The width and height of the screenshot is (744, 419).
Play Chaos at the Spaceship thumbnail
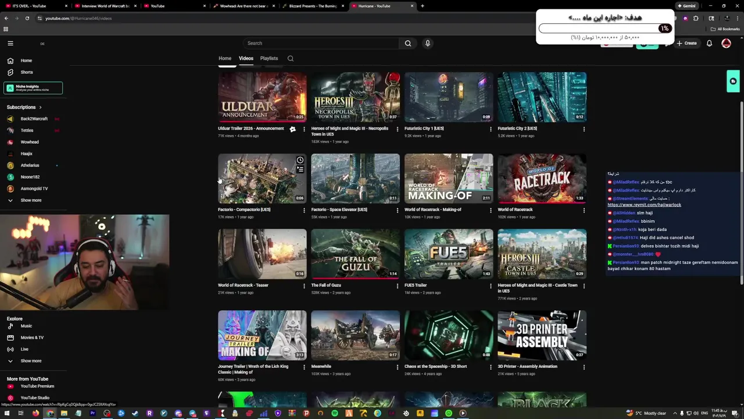click(x=449, y=335)
